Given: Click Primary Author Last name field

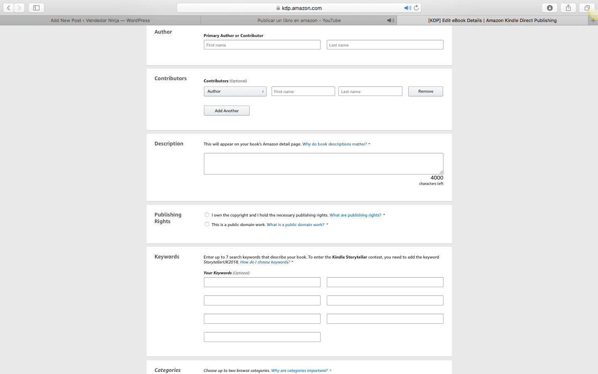Looking at the screenshot, I should pyautogui.click(x=385, y=45).
